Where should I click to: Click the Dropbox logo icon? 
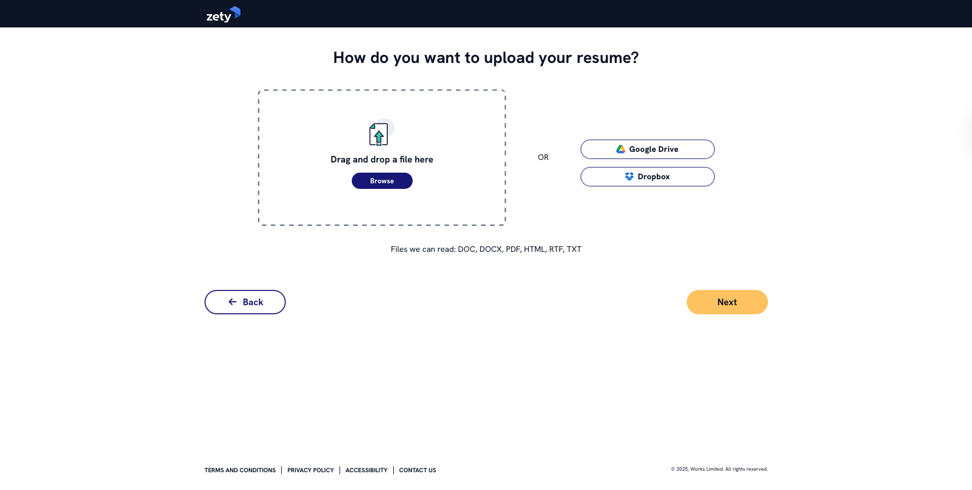tap(629, 177)
